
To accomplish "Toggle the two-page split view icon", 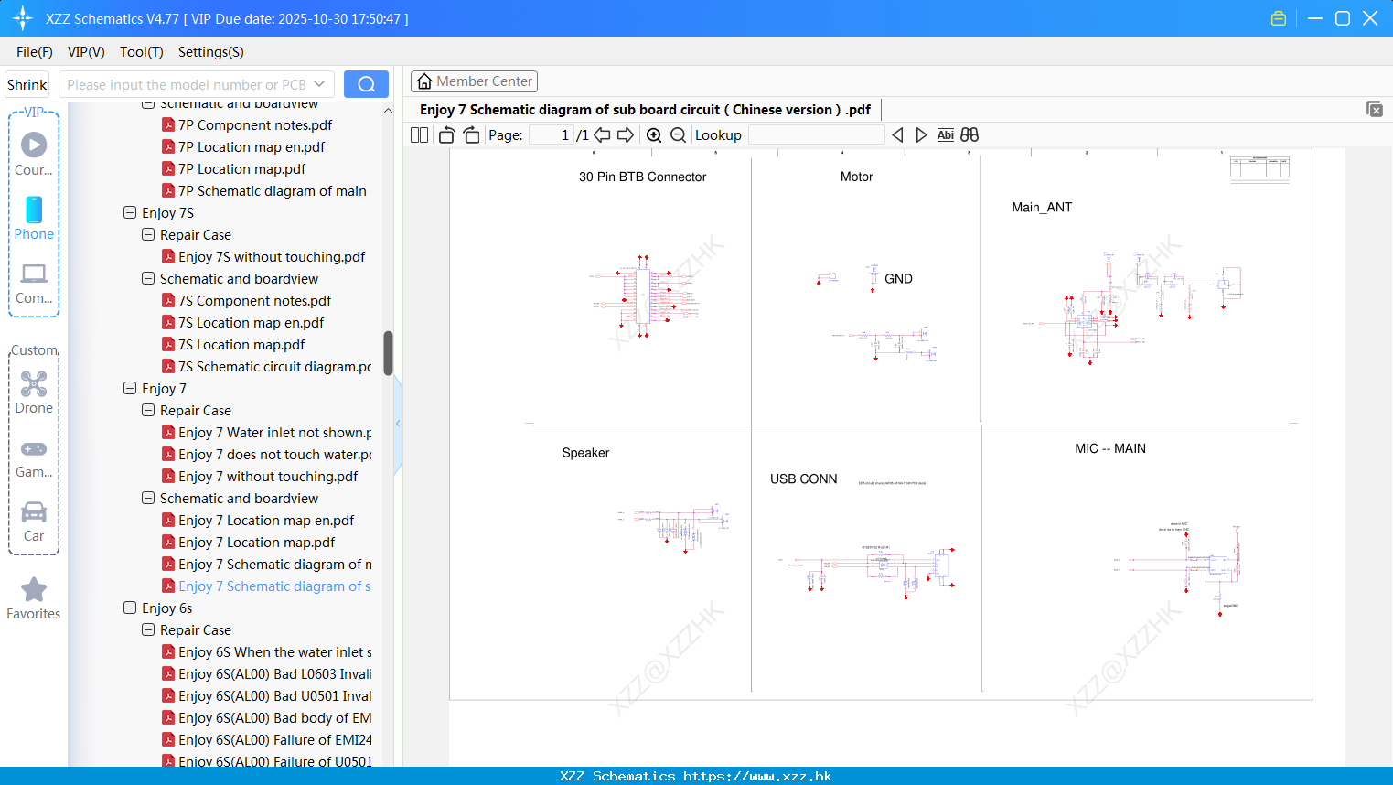I will click(x=419, y=135).
